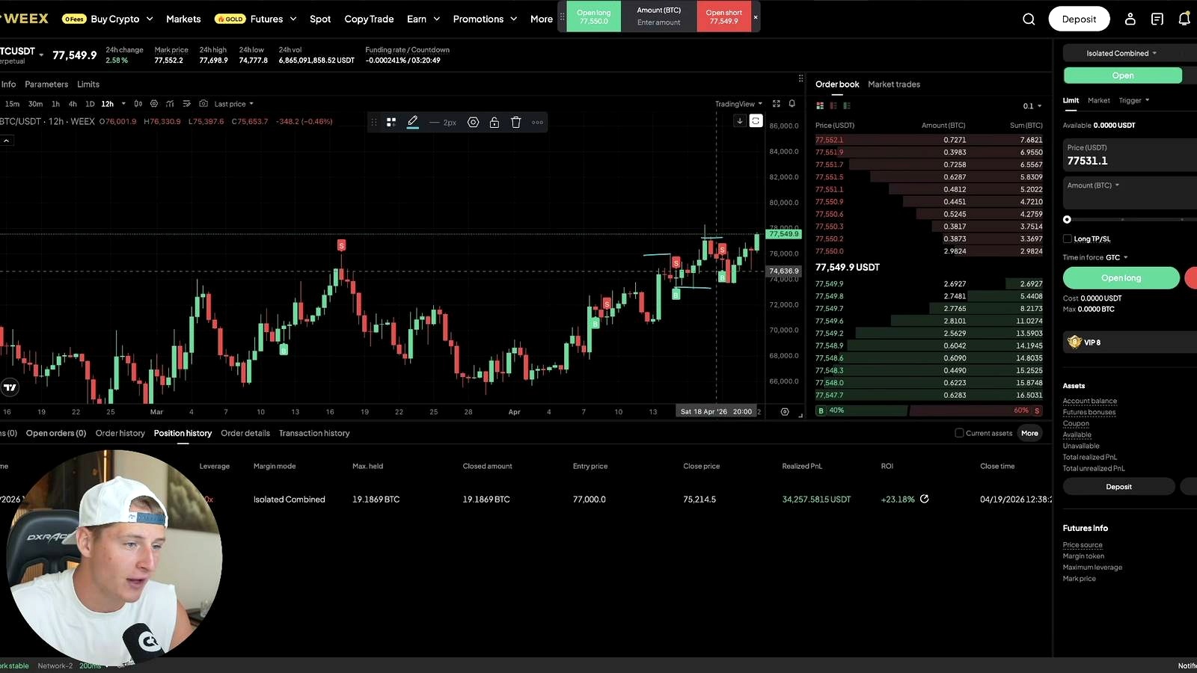This screenshot has height=673, width=1197.
Task: Switch to Transaction history tab
Action: click(x=314, y=433)
